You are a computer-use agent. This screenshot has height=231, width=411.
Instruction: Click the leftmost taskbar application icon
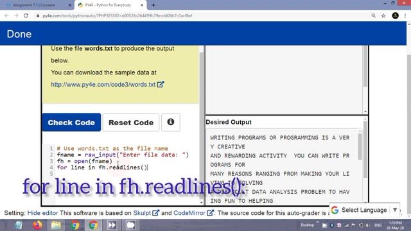(x=19, y=225)
